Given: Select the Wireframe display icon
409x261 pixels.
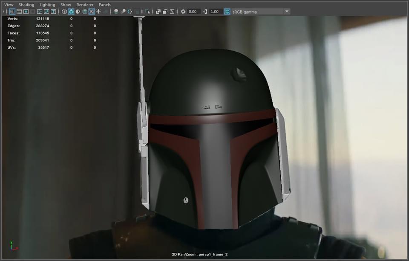Looking at the screenshot, I should coord(64,12).
